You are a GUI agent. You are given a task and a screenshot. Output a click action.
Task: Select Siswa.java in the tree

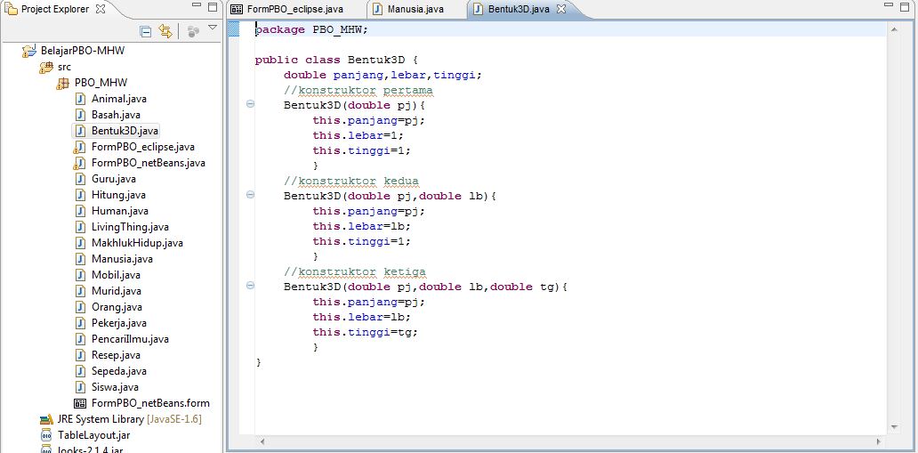click(115, 387)
